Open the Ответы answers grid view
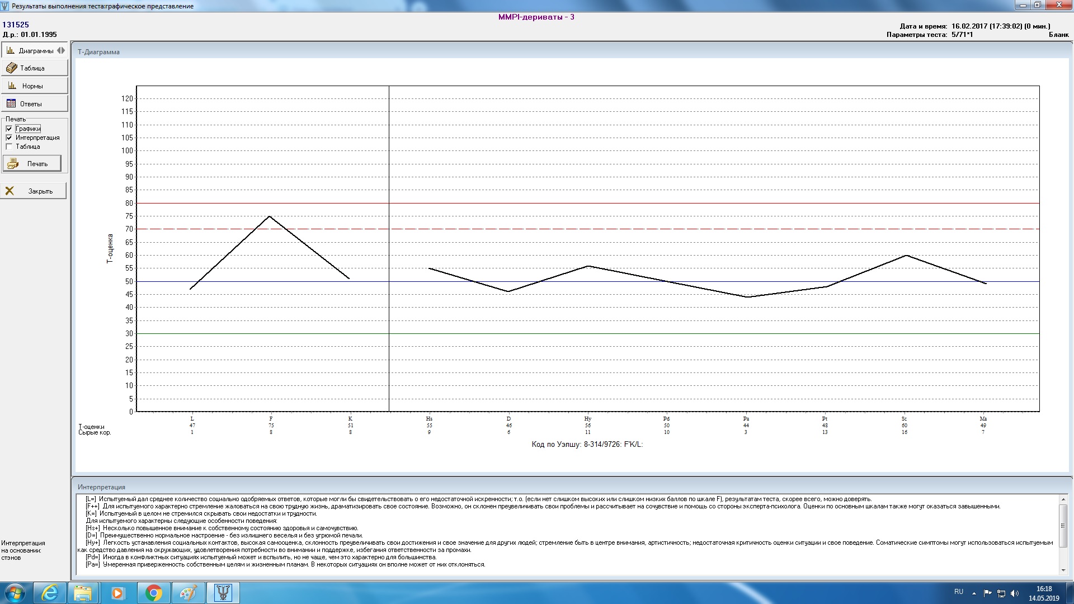 pos(34,104)
